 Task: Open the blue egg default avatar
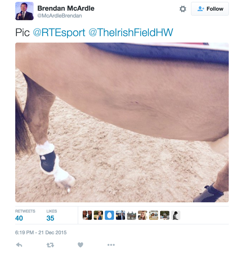coord(109,215)
